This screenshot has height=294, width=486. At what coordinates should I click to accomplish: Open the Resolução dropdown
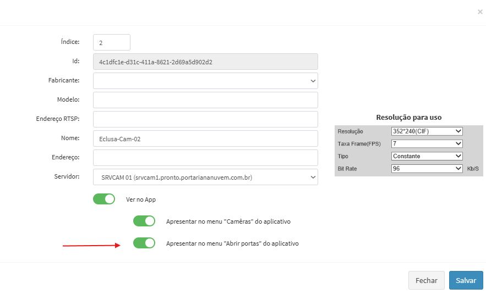[x=427, y=131]
